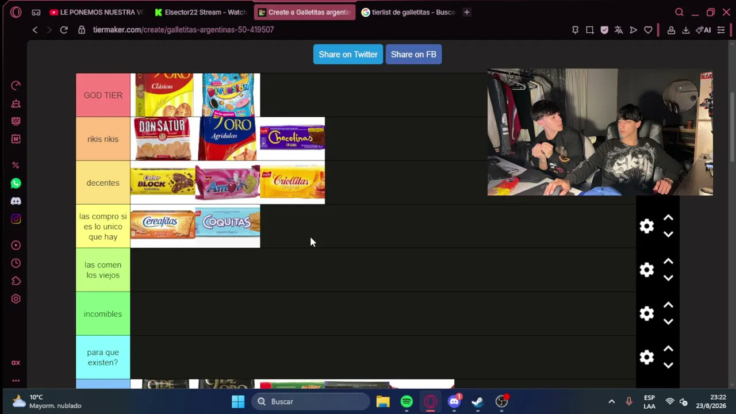736x414 pixels.
Task: Click the Share on FB button
Action: pyautogui.click(x=413, y=55)
